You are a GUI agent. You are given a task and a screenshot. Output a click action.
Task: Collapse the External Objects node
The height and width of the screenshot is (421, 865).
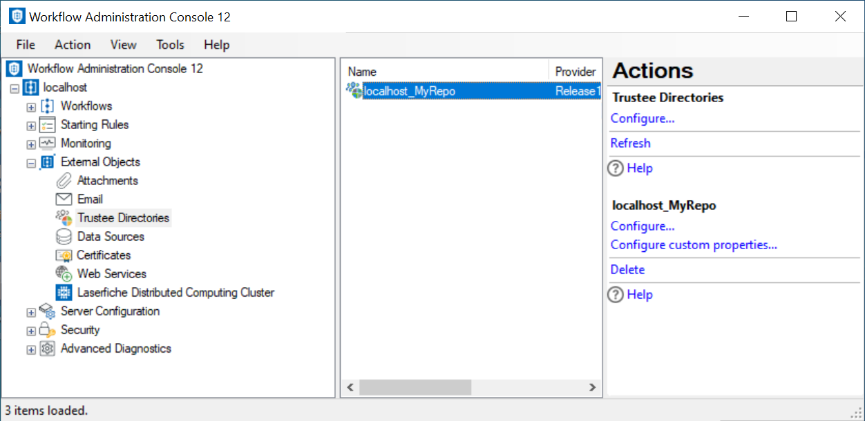point(31,163)
